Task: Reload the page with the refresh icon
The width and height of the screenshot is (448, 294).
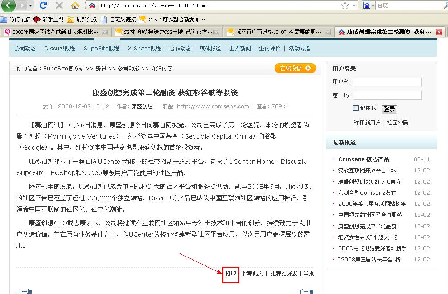Action: 43,5
